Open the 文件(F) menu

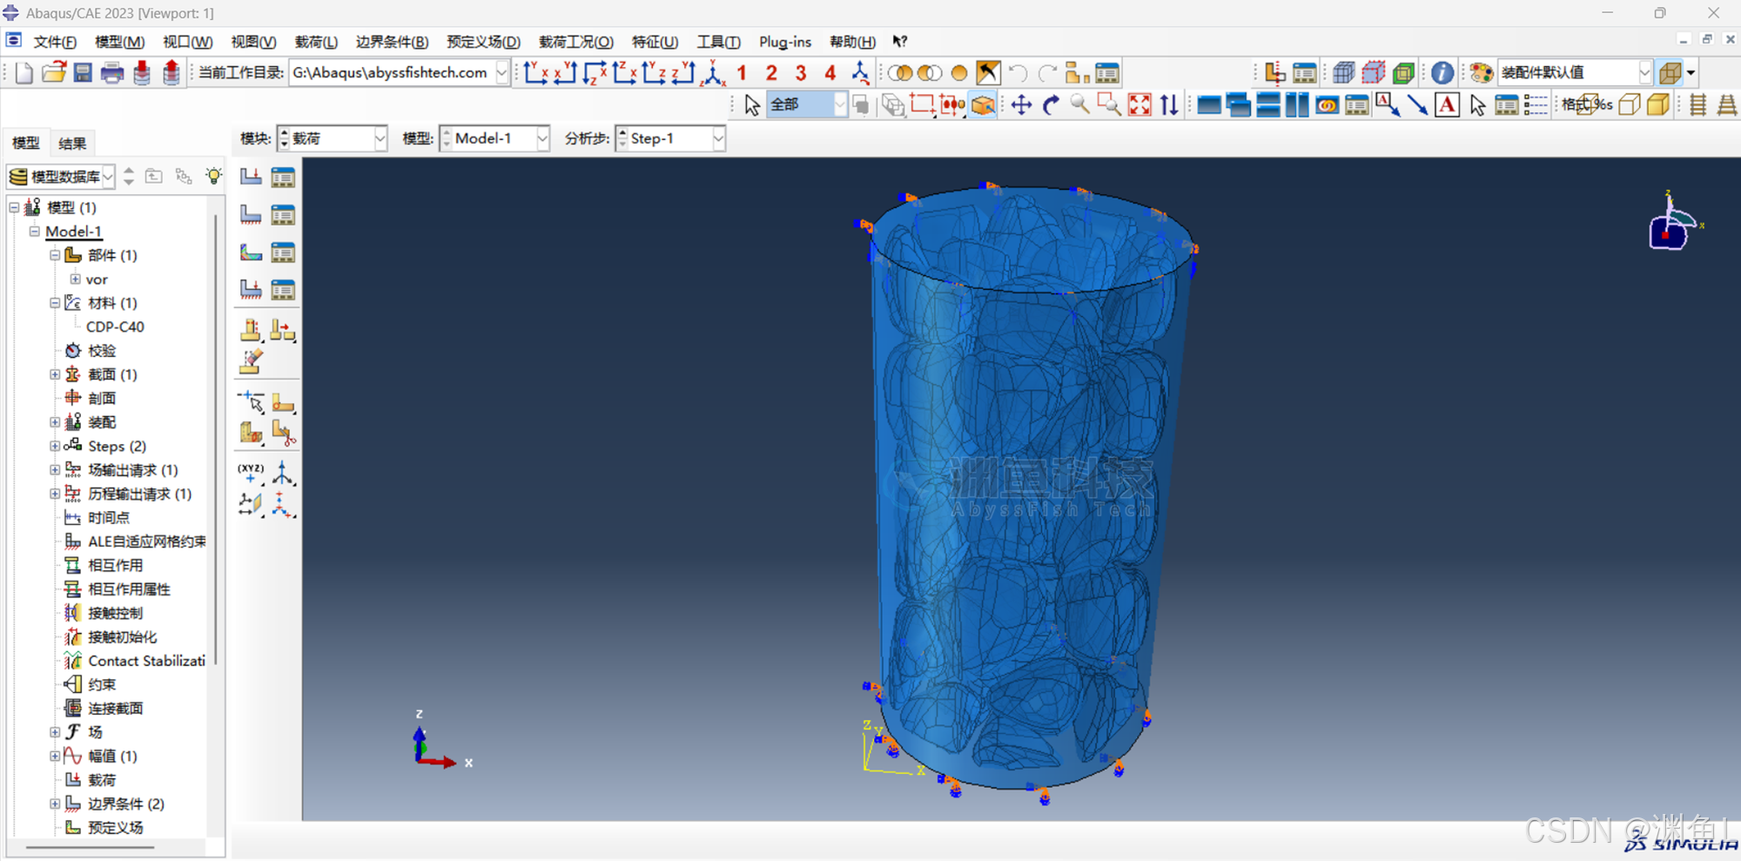pos(55,42)
